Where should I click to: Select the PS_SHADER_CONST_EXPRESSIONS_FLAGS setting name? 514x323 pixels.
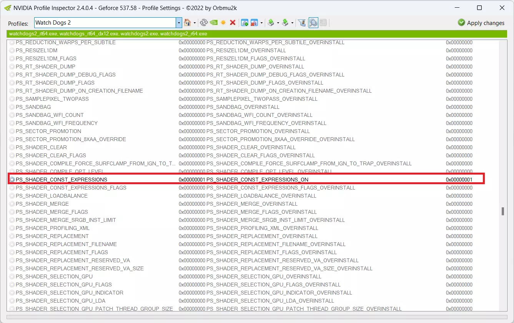[x=71, y=188]
